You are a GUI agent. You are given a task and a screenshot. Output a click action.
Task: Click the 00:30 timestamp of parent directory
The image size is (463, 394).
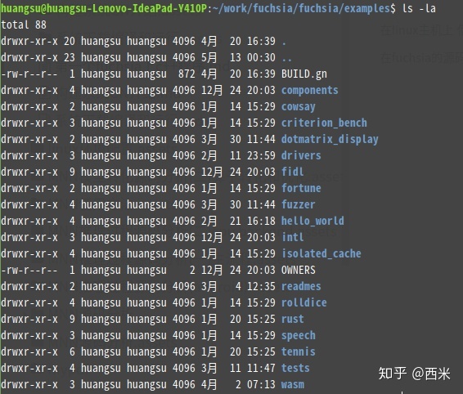(x=261, y=57)
